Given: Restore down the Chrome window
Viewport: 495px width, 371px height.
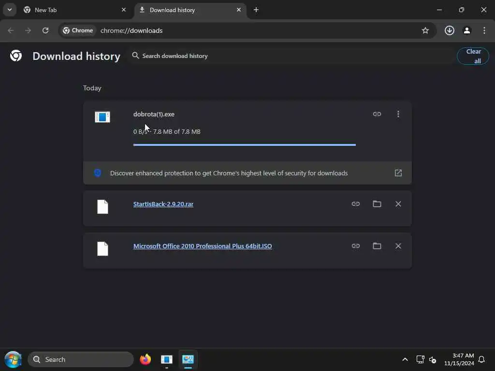Looking at the screenshot, I should click(462, 10).
